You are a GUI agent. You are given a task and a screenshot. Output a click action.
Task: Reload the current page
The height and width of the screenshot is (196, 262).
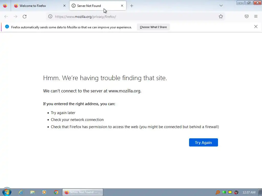coord(25,17)
